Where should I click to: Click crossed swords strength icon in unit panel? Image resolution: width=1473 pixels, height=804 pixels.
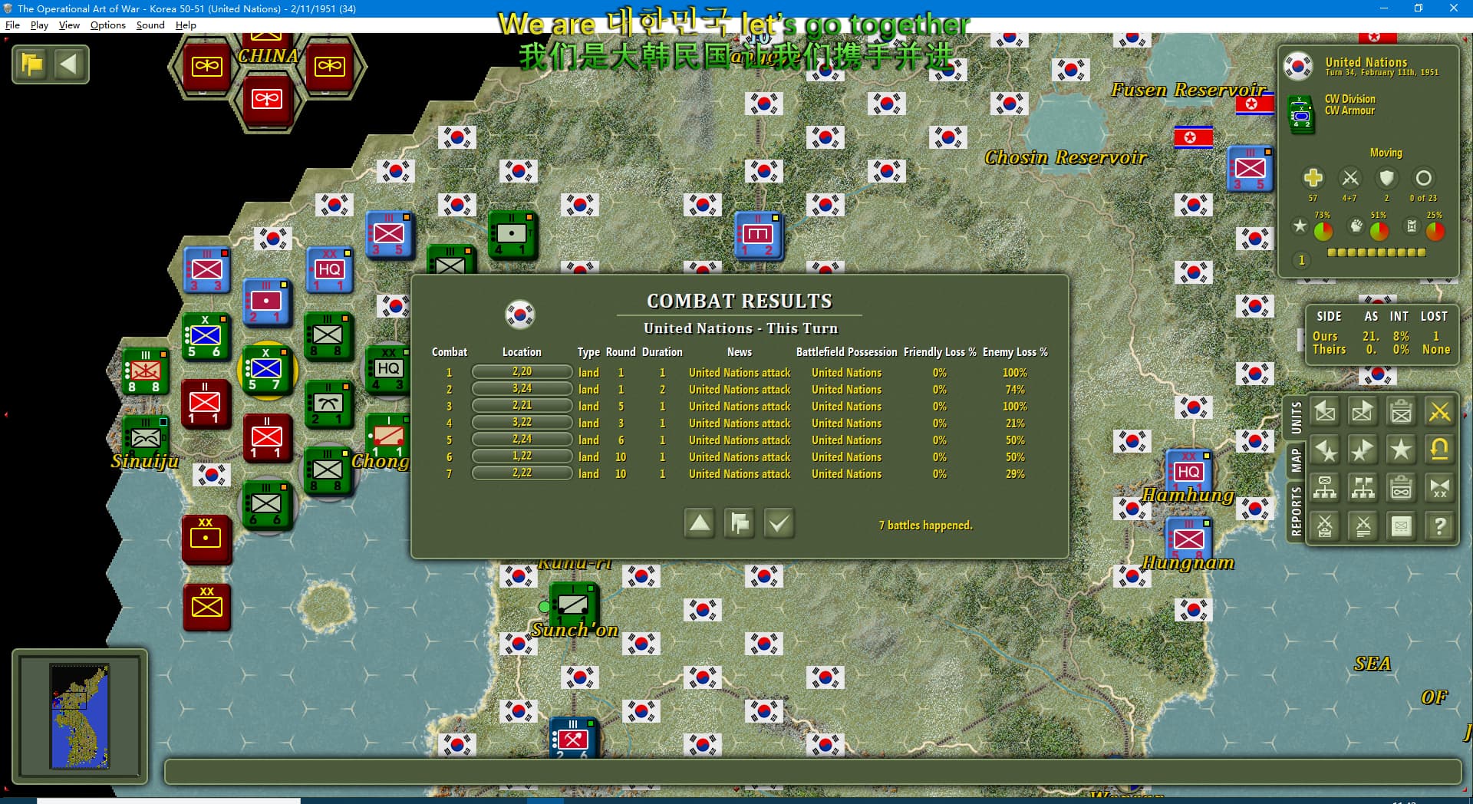click(1350, 178)
